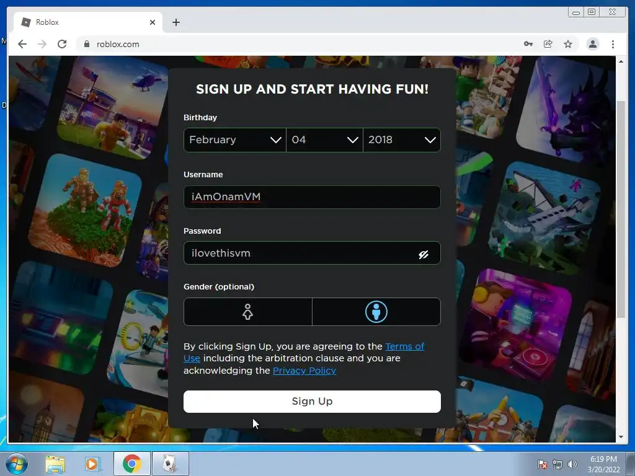Click the Username field with iAmOnamVM
The height and width of the screenshot is (476, 635).
coord(312,197)
